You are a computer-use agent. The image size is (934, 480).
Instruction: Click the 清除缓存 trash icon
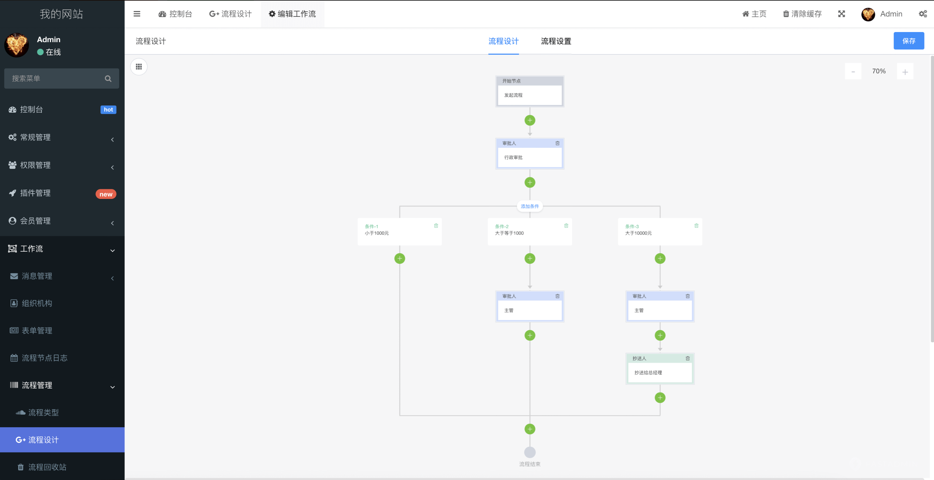pyautogui.click(x=785, y=14)
